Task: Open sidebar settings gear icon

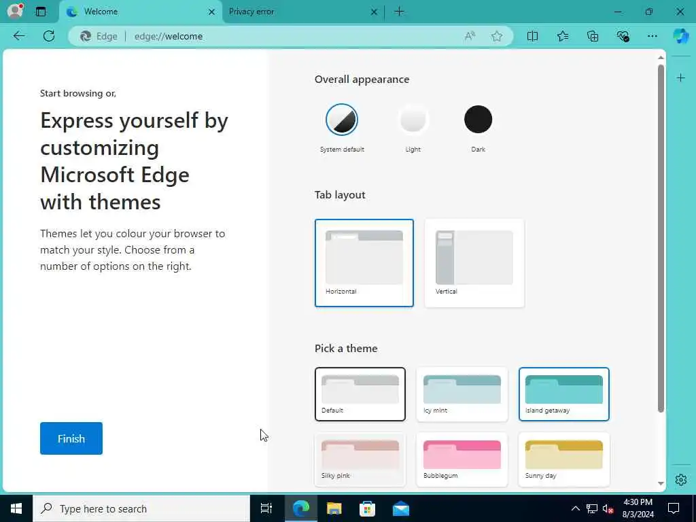Action: [681, 480]
